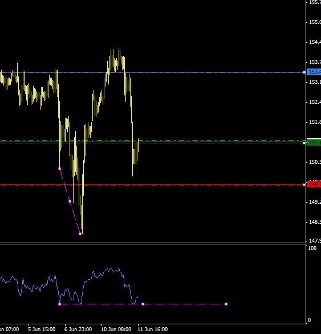Select the magenta trendline's middle anchor point
Image resolution: width=321 pixels, height=334 pixels.
[x=70, y=201]
